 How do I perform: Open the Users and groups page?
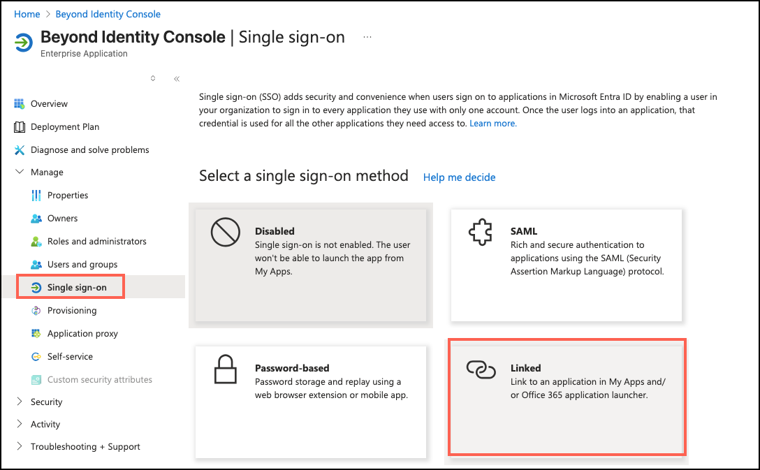tap(82, 264)
